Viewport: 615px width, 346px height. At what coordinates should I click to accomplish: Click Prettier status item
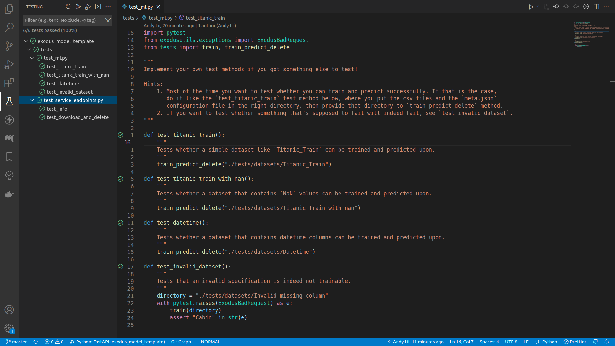click(x=575, y=342)
